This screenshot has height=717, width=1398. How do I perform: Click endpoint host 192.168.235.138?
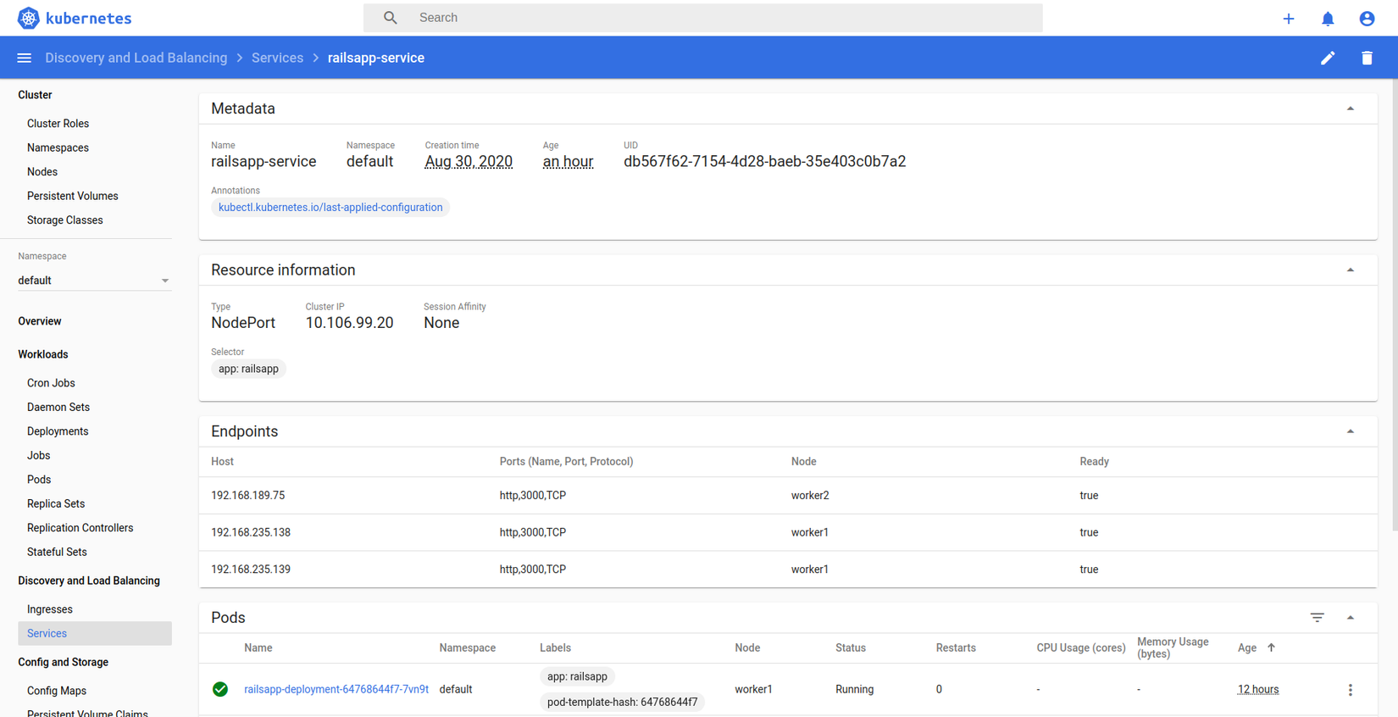(x=251, y=533)
